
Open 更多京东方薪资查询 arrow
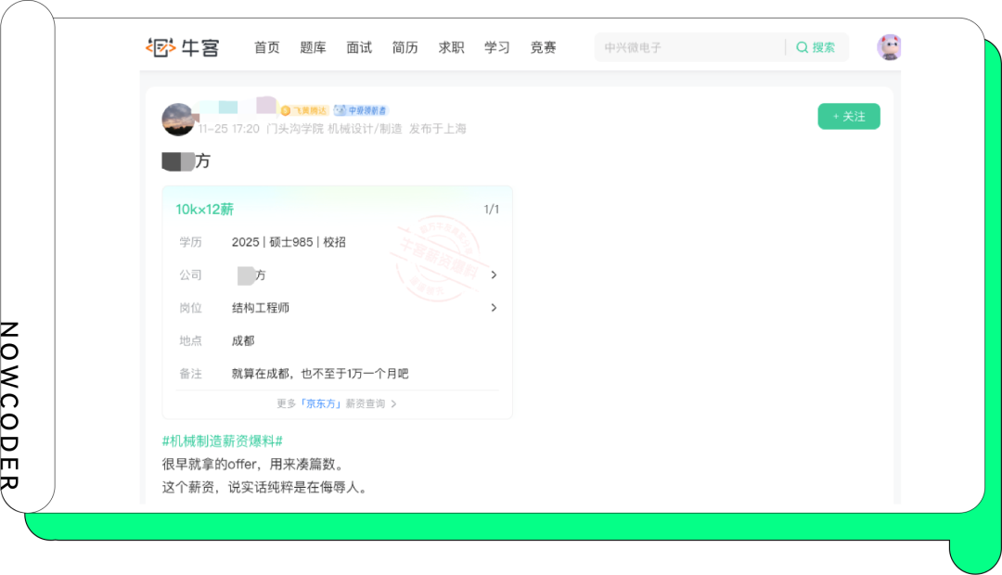coord(394,404)
